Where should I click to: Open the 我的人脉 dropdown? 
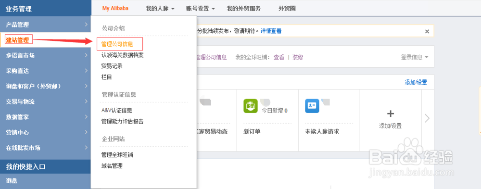coord(160,9)
